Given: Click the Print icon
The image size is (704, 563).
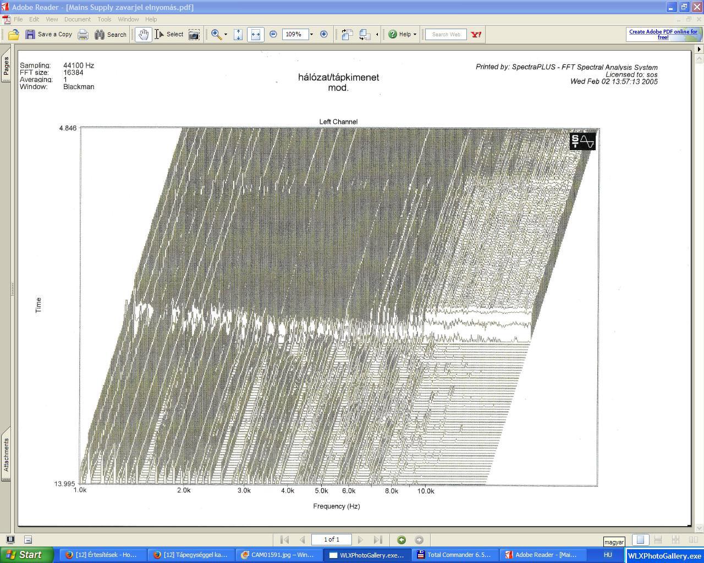Looking at the screenshot, I should point(83,35).
